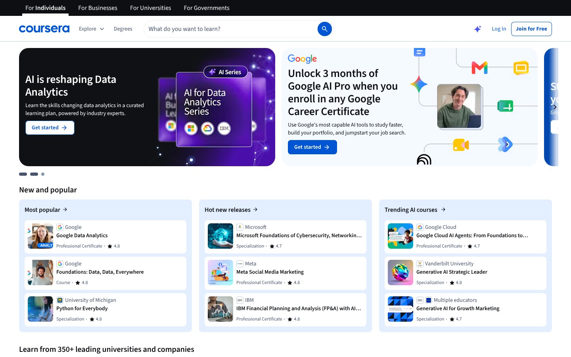Open Generative AI Strategic Leader thumbnail

[x=400, y=273]
